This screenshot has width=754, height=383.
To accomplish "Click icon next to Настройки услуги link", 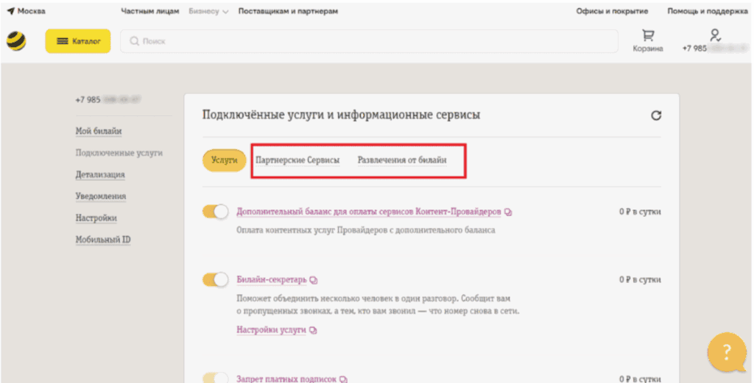I will tap(313, 330).
